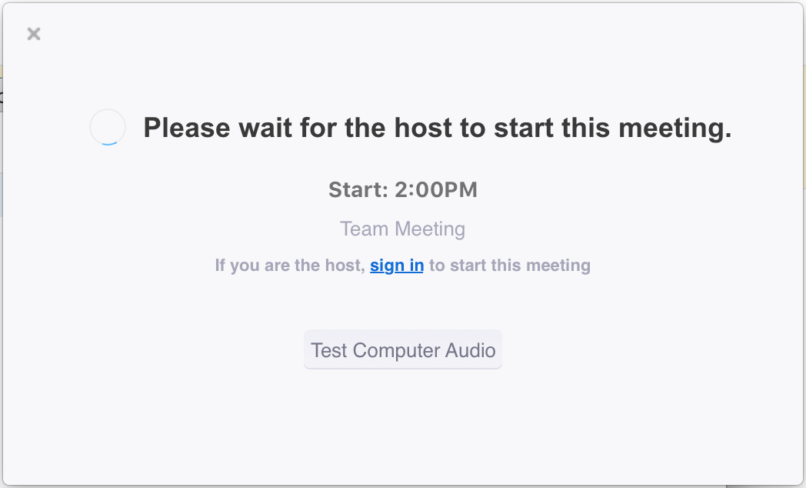Viewport: 806px width, 488px height.
Task: Select the Team Meeting title text
Action: (x=402, y=229)
